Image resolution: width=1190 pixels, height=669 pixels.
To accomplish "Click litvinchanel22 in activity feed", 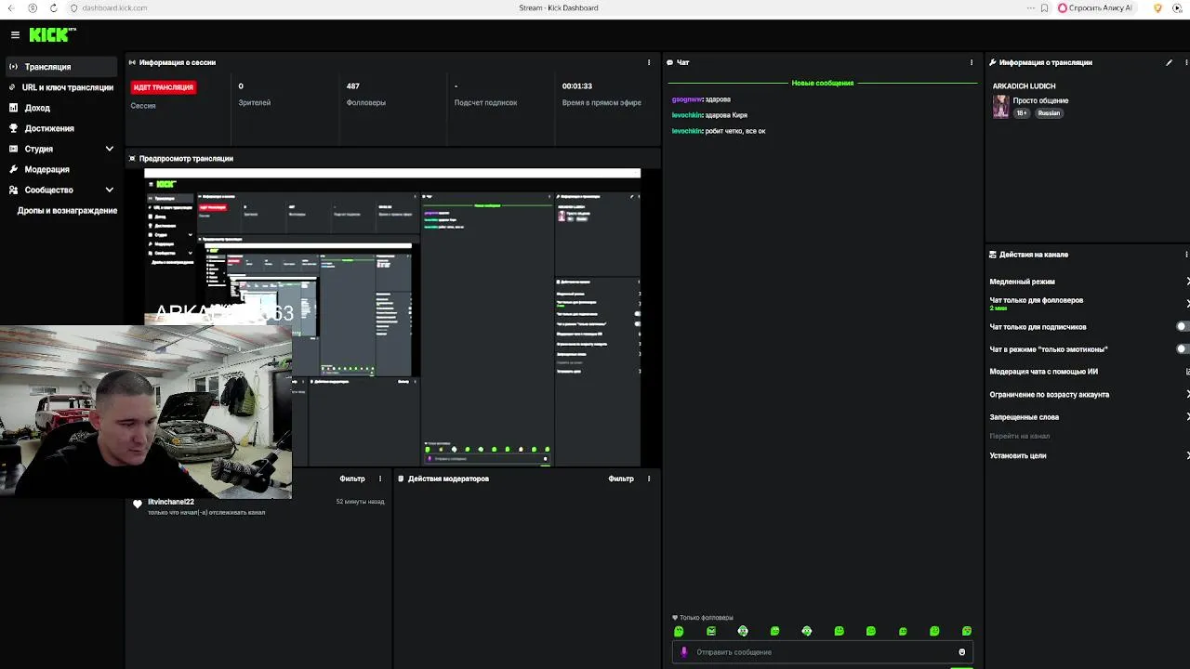I will 171,502.
